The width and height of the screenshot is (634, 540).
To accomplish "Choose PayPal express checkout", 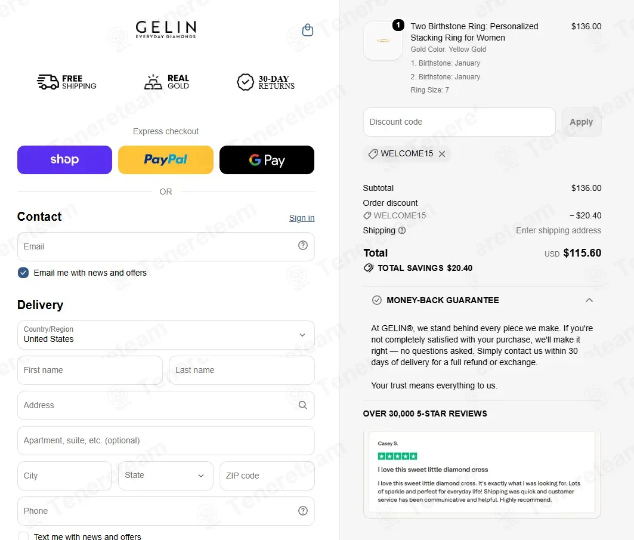I will point(166,160).
